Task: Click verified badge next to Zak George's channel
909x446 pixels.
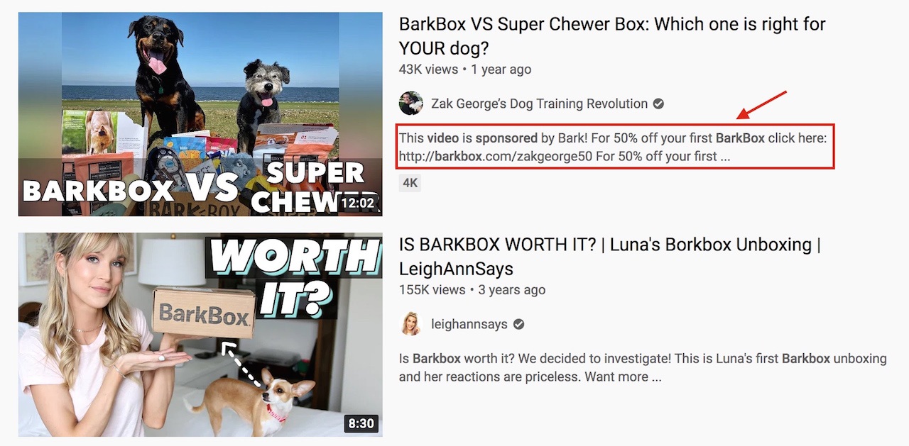Action: (x=658, y=104)
